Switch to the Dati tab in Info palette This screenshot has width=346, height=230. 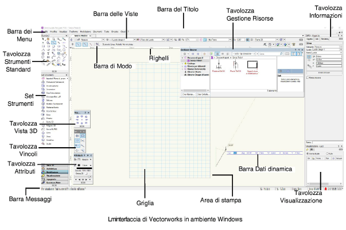coord(317,39)
